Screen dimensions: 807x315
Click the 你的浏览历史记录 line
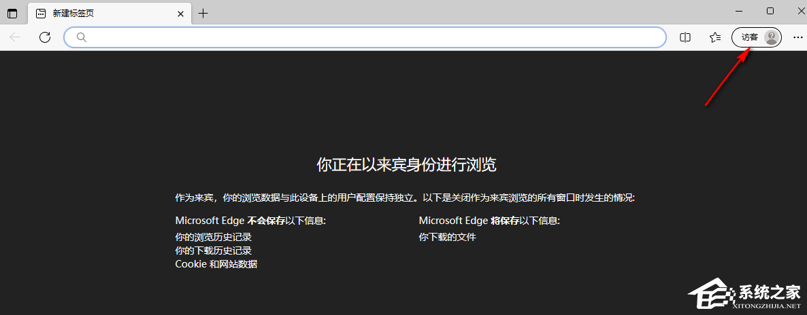click(x=214, y=238)
